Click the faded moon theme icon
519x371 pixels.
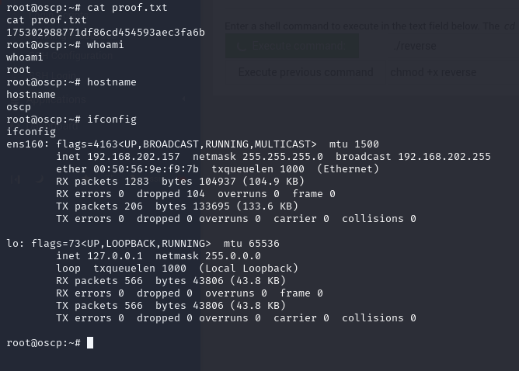click(x=40, y=179)
